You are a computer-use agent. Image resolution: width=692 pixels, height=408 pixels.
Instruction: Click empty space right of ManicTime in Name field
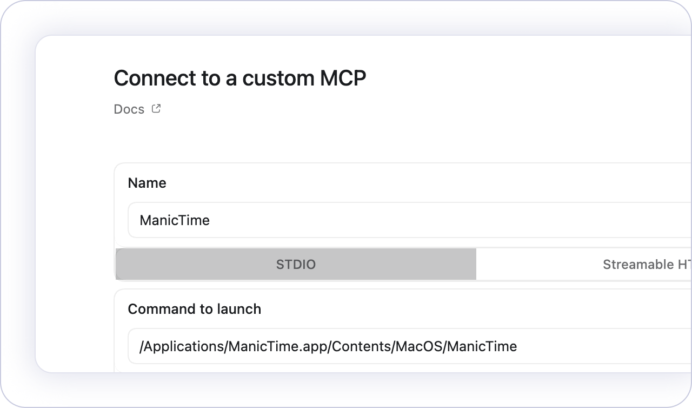click(x=432, y=220)
